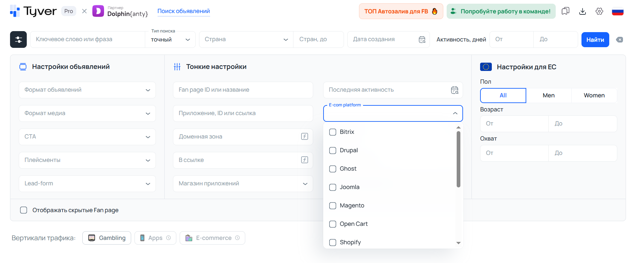
Task: Click the Tyver logo
Action: tap(33, 11)
